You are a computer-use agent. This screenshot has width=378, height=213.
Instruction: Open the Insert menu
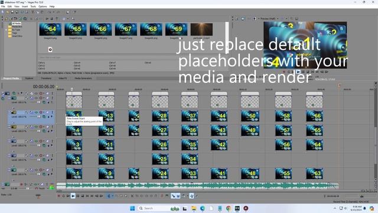tap(25, 7)
